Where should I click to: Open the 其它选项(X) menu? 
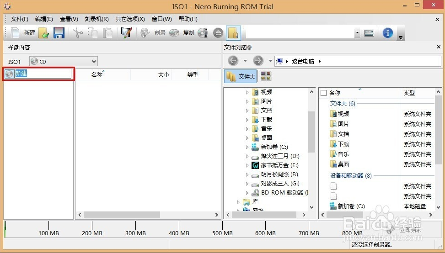130,19
